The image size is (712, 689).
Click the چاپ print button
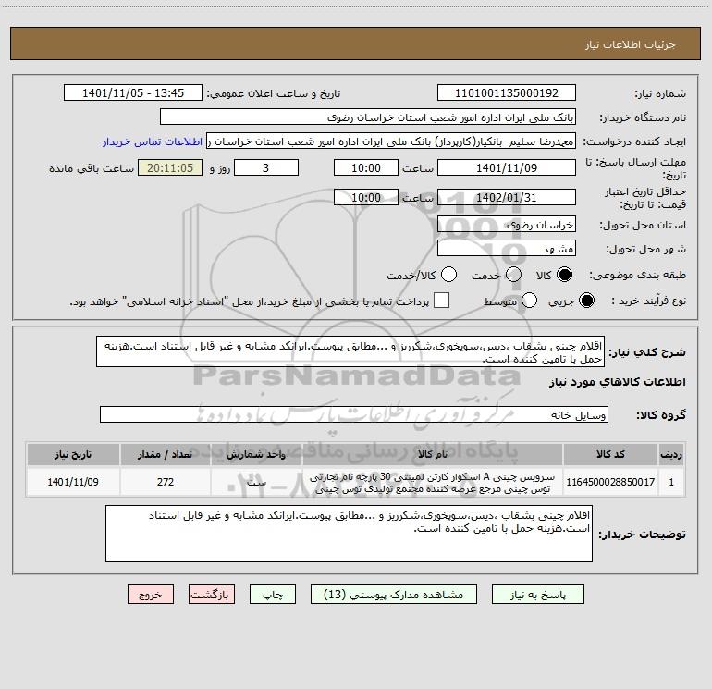tap(273, 595)
